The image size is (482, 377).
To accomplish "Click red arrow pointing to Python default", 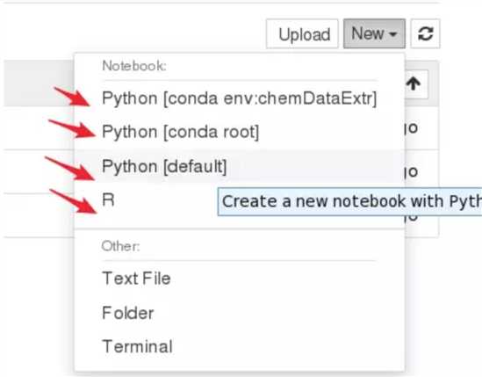I will pos(70,169).
